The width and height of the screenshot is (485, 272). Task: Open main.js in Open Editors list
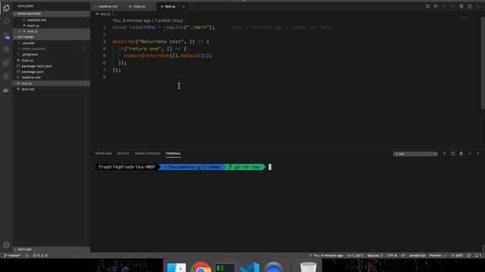point(52,26)
